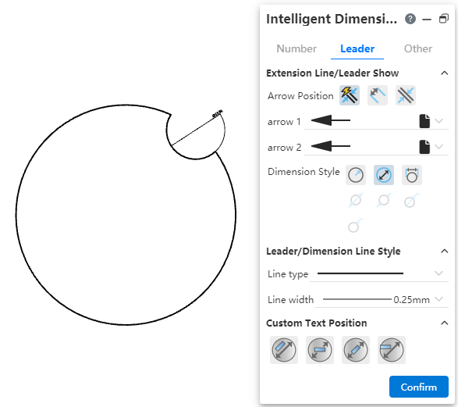458x407 pixels.
Task: Set horizontal text on dimension line icon
Action: [x=320, y=350]
